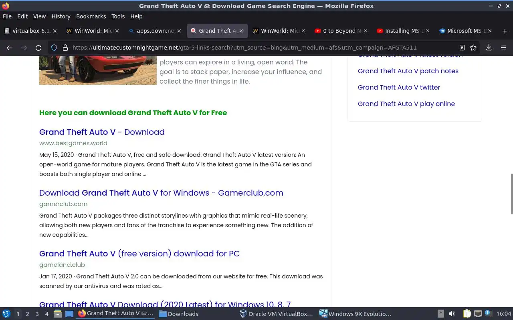Close the virtualbox-6.1 tab
Screen dimensions: 513x320
[55, 31]
